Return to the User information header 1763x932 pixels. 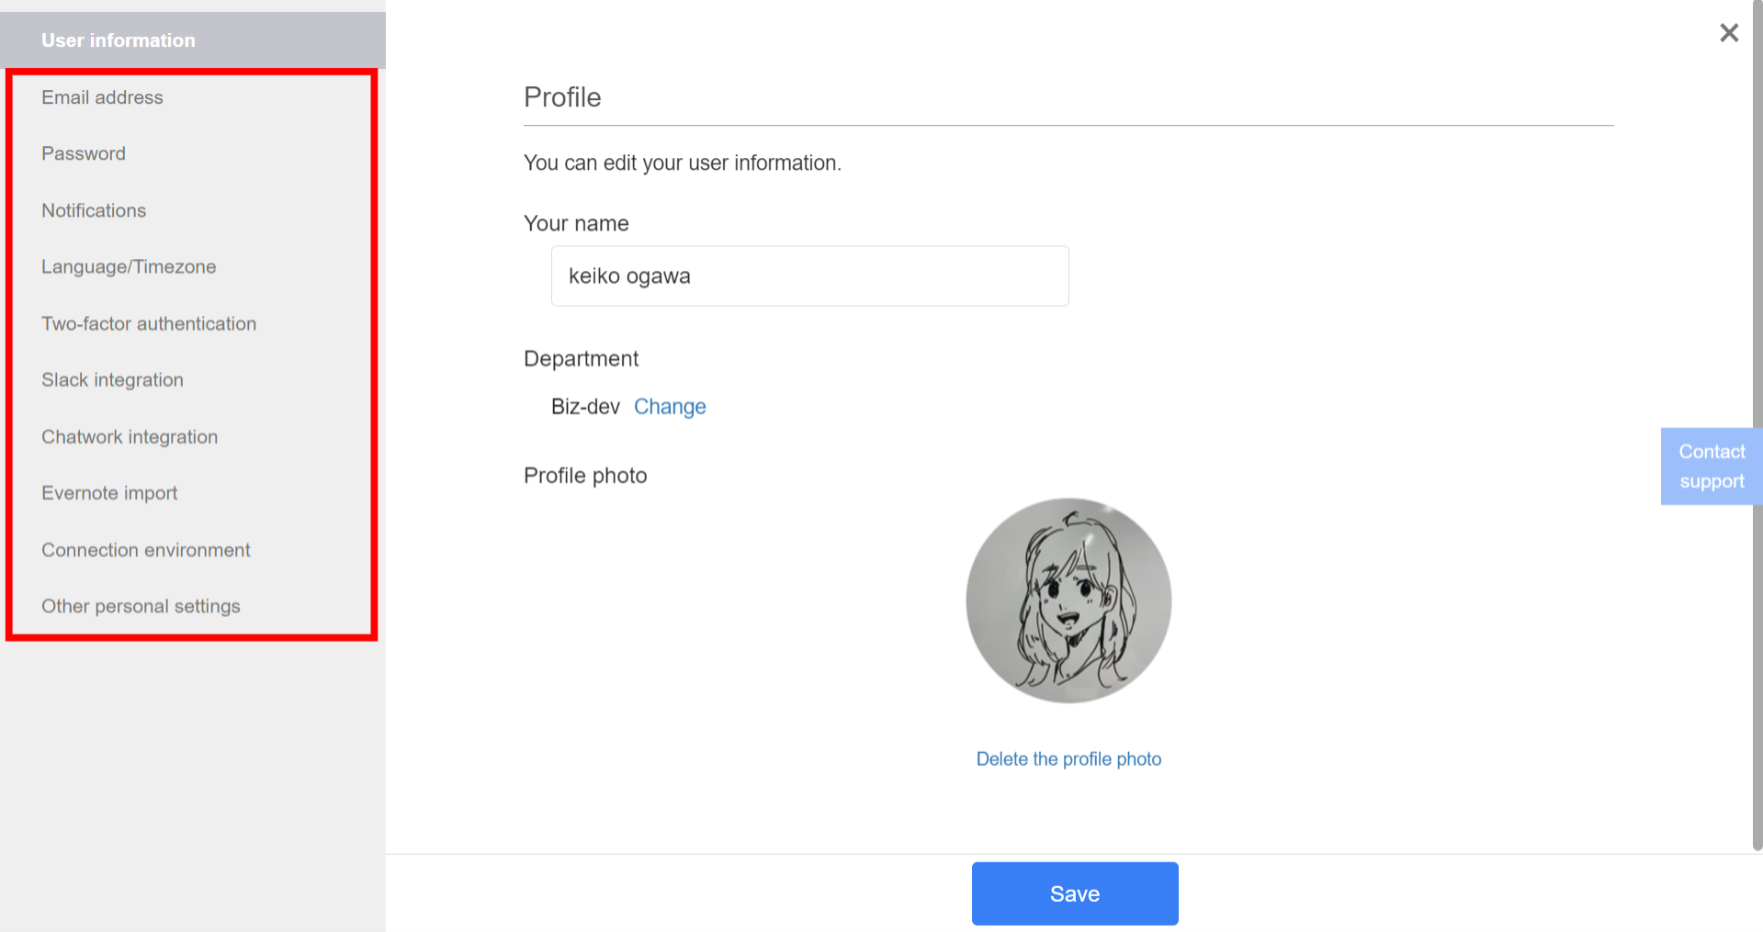click(118, 40)
